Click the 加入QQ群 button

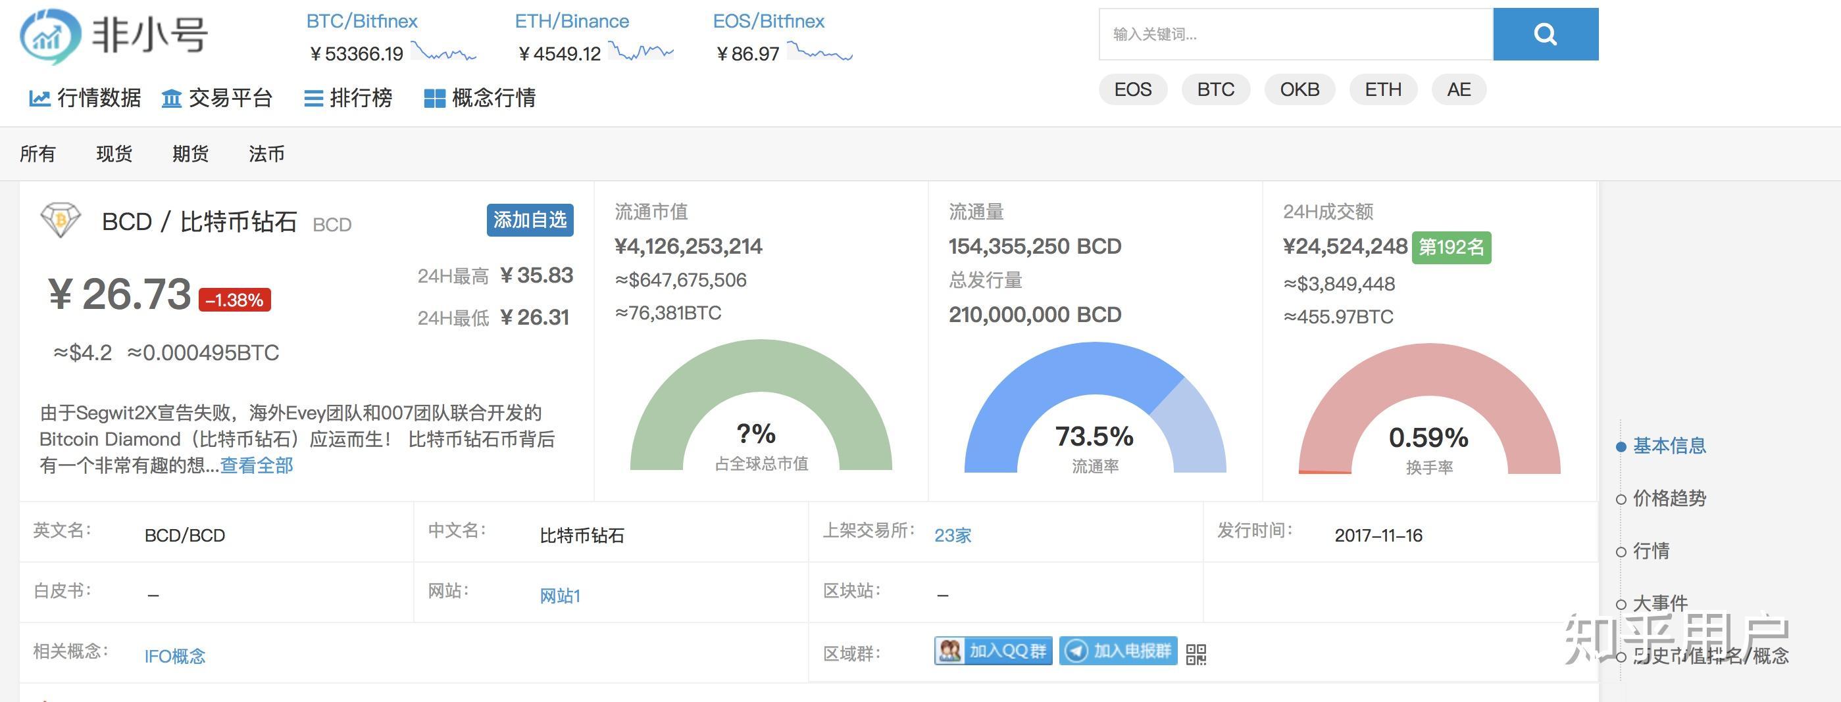click(993, 651)
